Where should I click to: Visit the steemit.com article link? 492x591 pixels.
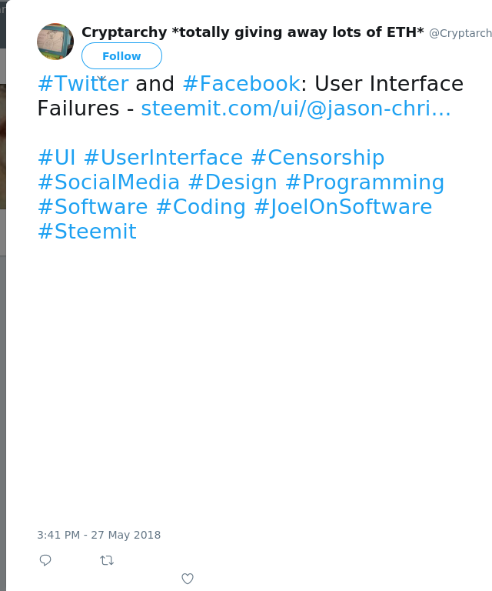pos(296,109)
